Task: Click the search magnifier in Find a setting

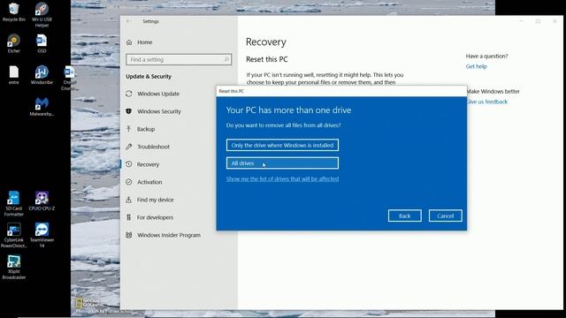Action: click(226, 59)
